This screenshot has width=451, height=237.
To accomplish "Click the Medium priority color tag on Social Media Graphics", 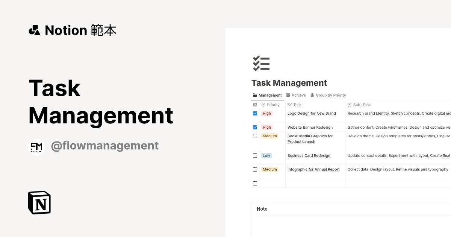I will (270, 136).
